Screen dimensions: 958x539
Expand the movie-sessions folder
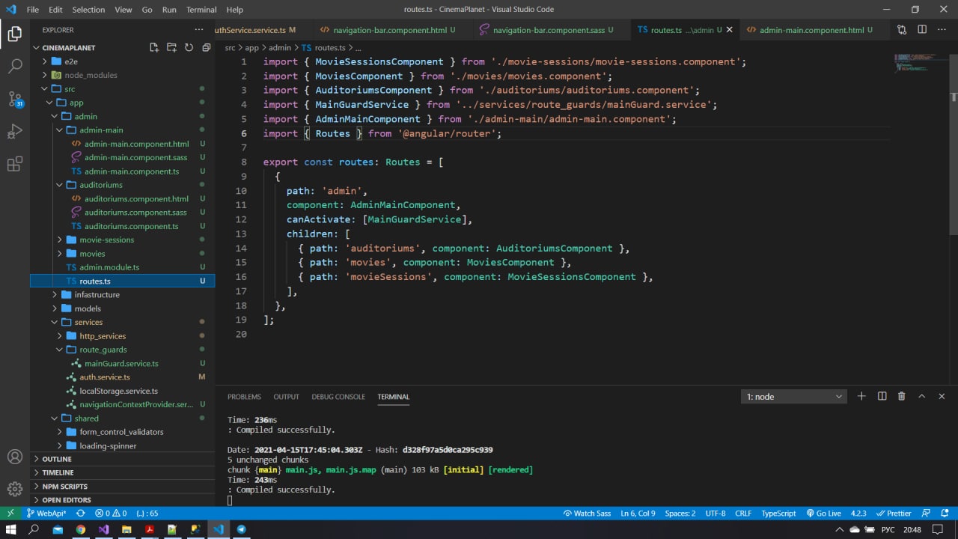tap(106, 240)
